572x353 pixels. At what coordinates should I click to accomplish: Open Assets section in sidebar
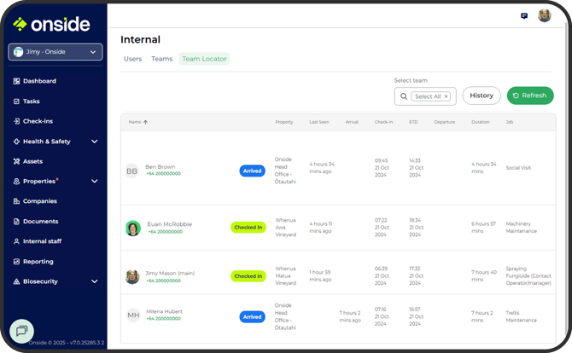(x=32, y=161)
